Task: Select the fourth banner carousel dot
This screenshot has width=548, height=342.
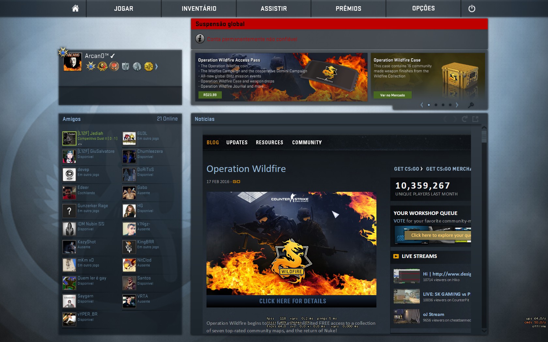Action: (x=450, y=105)
